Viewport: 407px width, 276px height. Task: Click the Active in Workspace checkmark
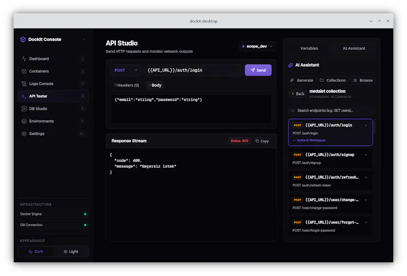point(294,140)
